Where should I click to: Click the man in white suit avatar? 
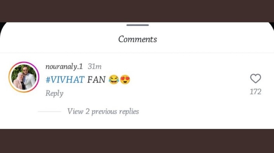point(28,78)
